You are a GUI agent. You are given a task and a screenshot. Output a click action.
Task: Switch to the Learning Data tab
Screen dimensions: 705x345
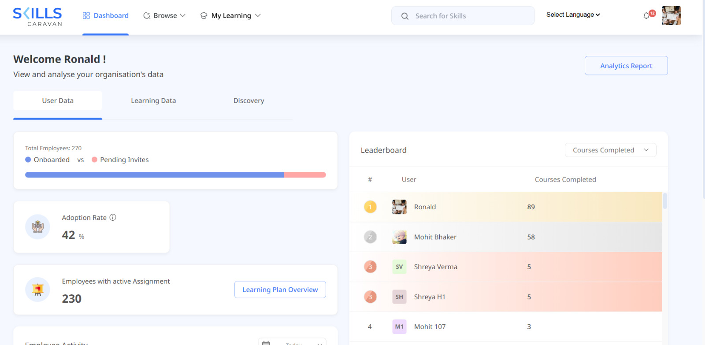pos(153,100)
